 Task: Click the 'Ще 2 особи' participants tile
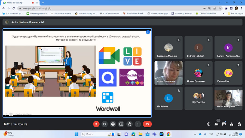point(198,98)
